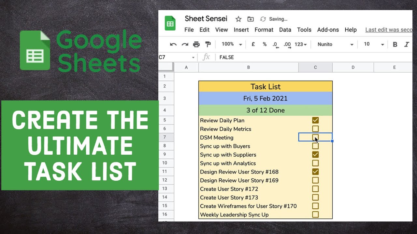Click the formula bar showing FALSE

tap(314, 57)
